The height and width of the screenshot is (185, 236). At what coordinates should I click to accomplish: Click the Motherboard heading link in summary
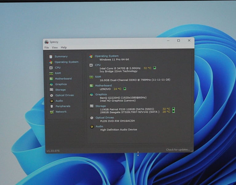[x=103, y=85]
